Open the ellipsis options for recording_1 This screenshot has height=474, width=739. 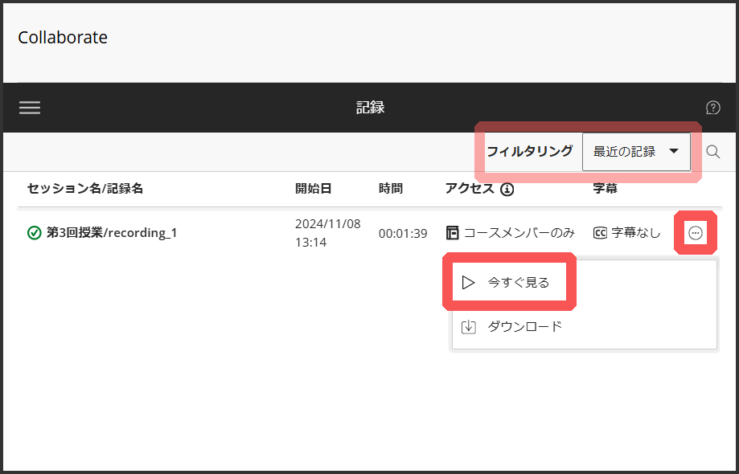tap(696, 233)
